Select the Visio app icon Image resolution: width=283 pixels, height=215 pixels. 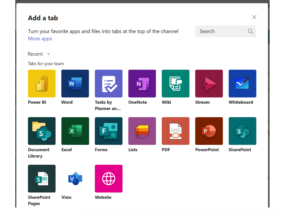(75, 179)
